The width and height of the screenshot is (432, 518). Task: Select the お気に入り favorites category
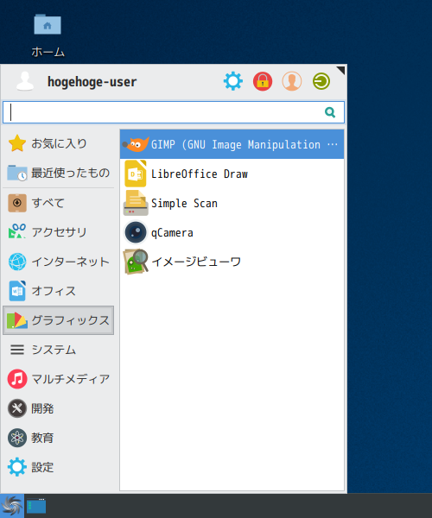click(59, 143)
